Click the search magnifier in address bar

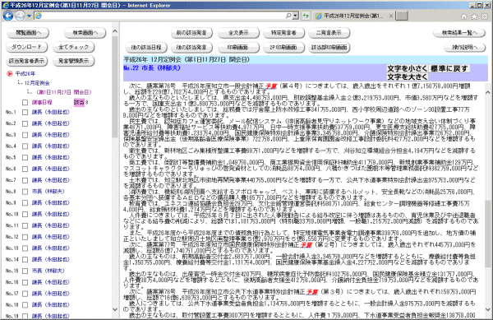click(x=288, y=16)
